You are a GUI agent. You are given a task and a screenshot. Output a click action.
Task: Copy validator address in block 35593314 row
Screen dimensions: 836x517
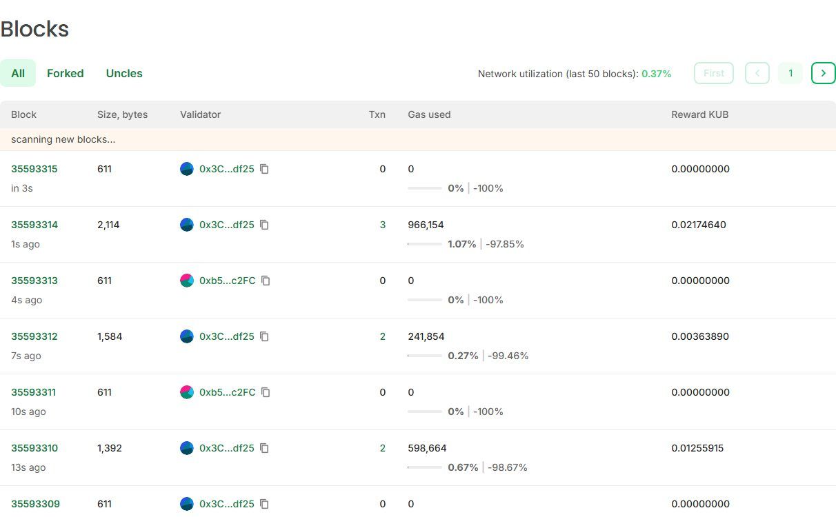coord(264,225)
